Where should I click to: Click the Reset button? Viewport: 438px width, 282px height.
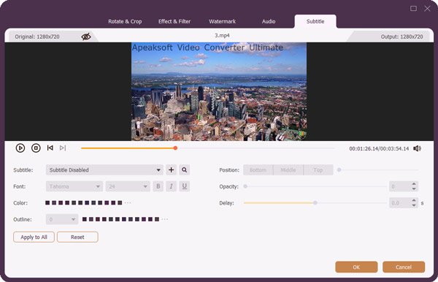77,237
